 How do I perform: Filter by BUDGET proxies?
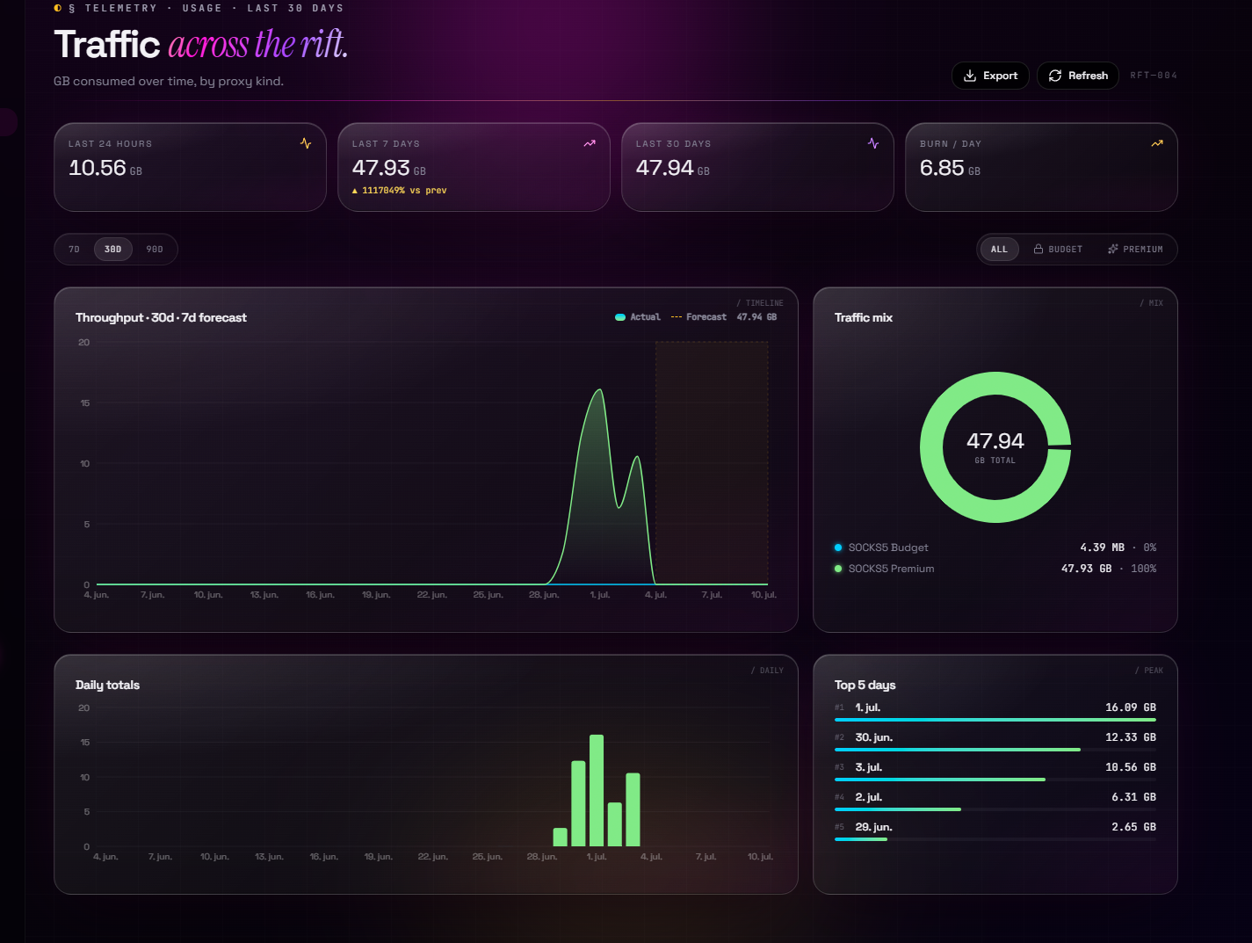pyautogui.click(x=1058, y=250)
